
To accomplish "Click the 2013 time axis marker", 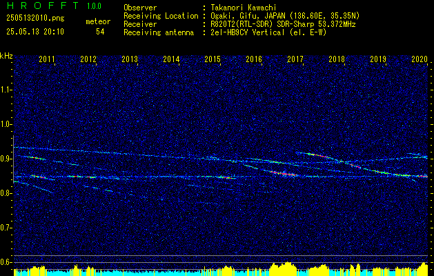I will [x=130, y=59].
